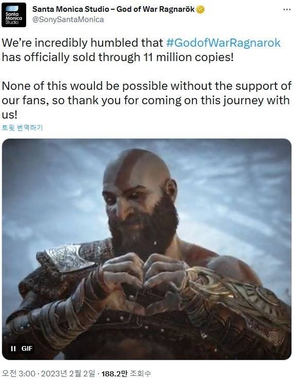Click the '11 million copies' tweet sentence
294x381 pixels.
[x=117, y=57]
